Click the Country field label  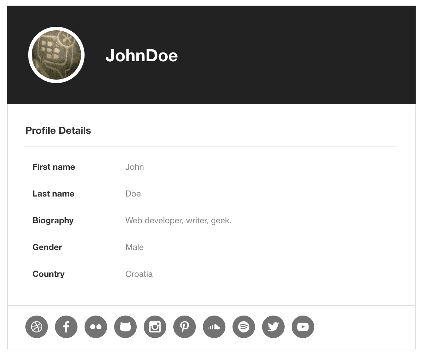point(48,274)
